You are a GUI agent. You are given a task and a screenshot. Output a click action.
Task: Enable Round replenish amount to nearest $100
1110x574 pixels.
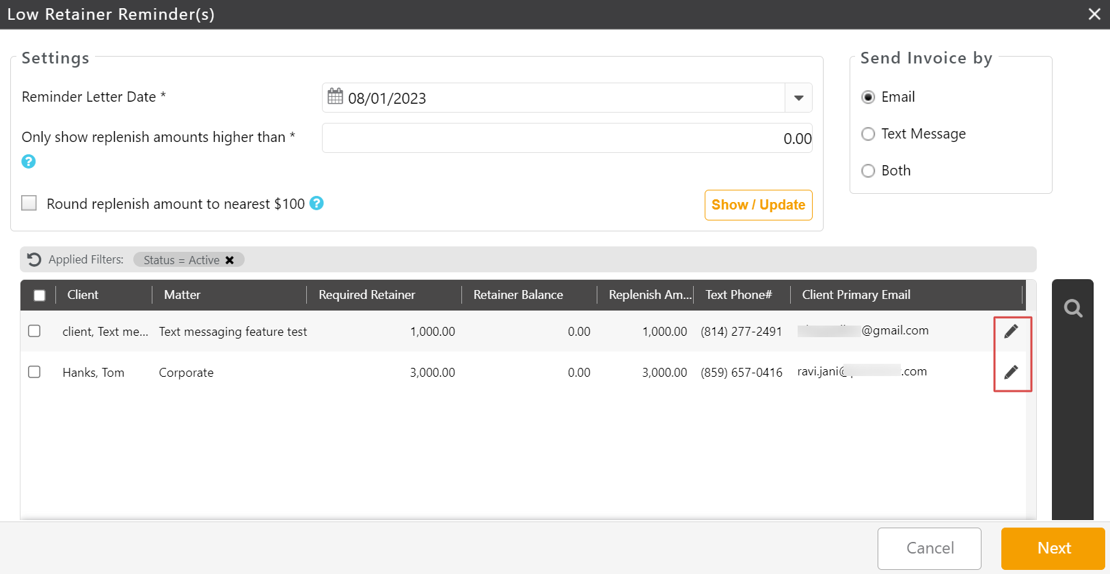tap(29, 203)
